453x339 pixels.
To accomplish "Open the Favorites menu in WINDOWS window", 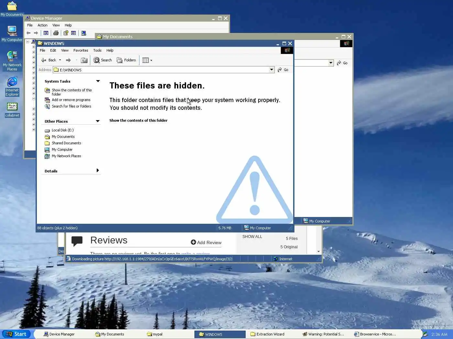I will 81,50.
